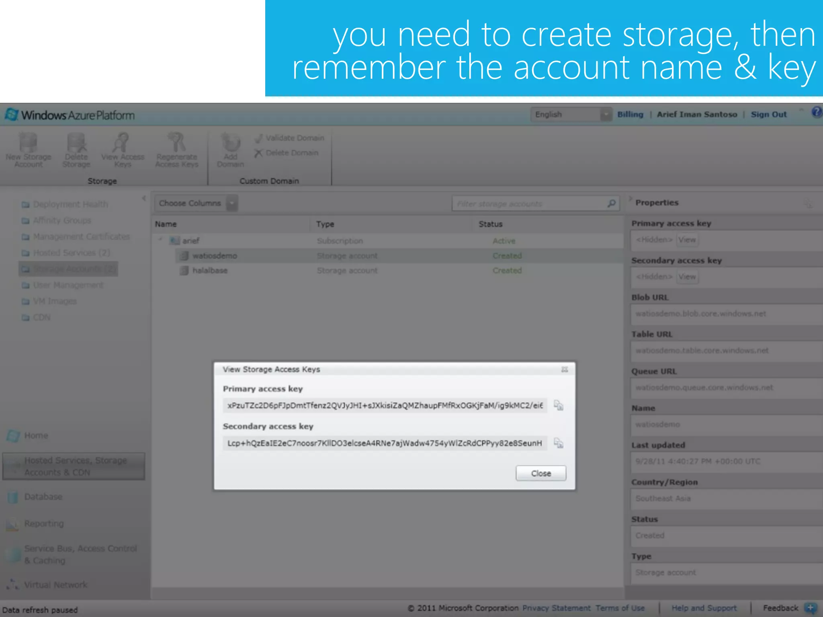Click the Table URL value watiosdemo.table.core.windows.net

click(702, 351)
